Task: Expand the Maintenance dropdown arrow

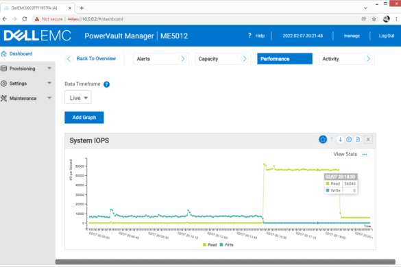Action: (x=49, y=98)
